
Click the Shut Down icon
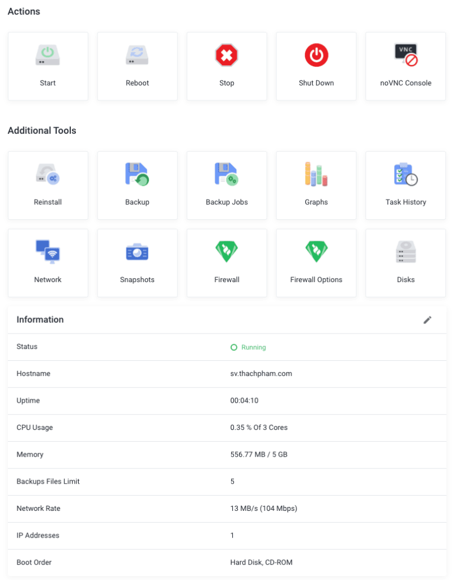coord(316,55)
